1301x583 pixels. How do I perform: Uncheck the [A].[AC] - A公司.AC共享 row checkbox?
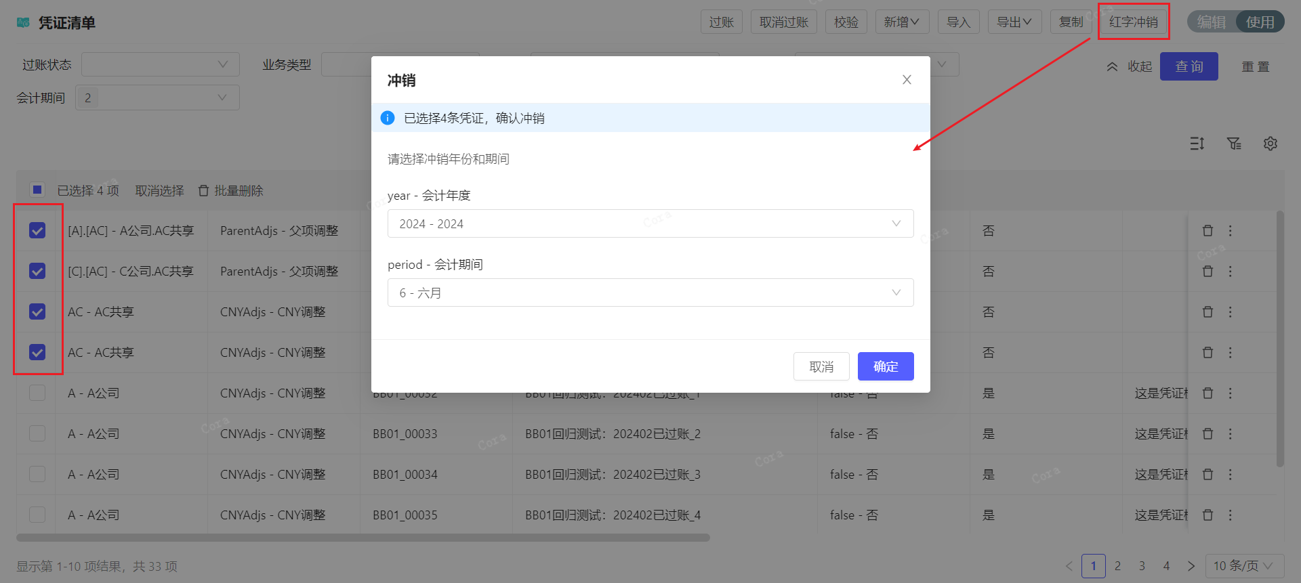click(x=37, y=231)
